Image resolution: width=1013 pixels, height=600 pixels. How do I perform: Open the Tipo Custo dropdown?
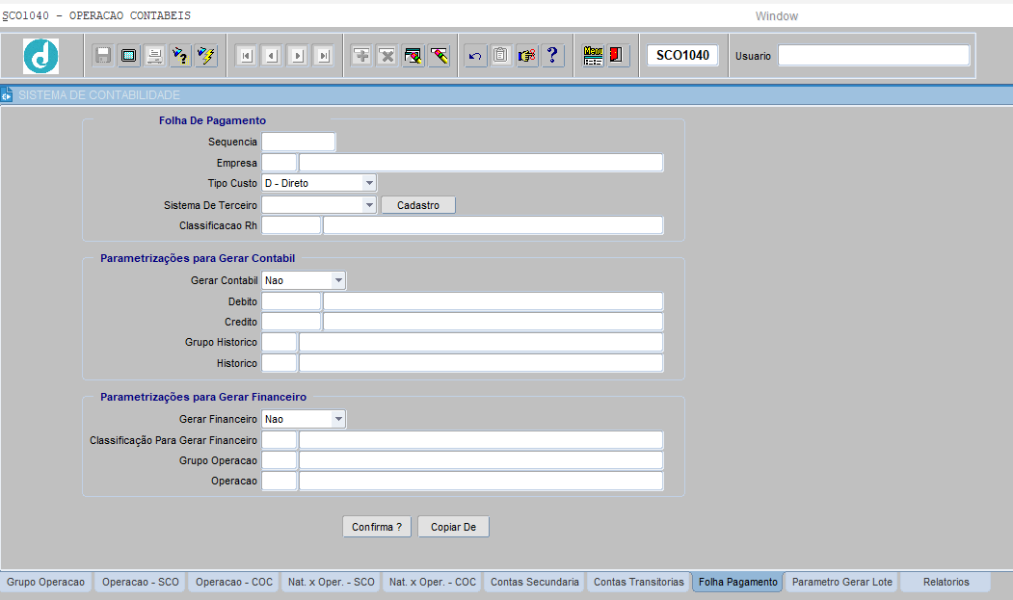(x=369, y=183)
